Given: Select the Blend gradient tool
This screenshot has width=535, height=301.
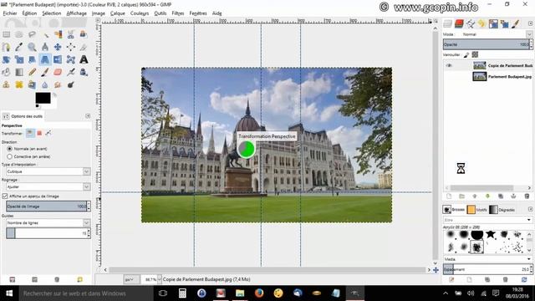Looking at the screenshot, I should click(19, 72).
